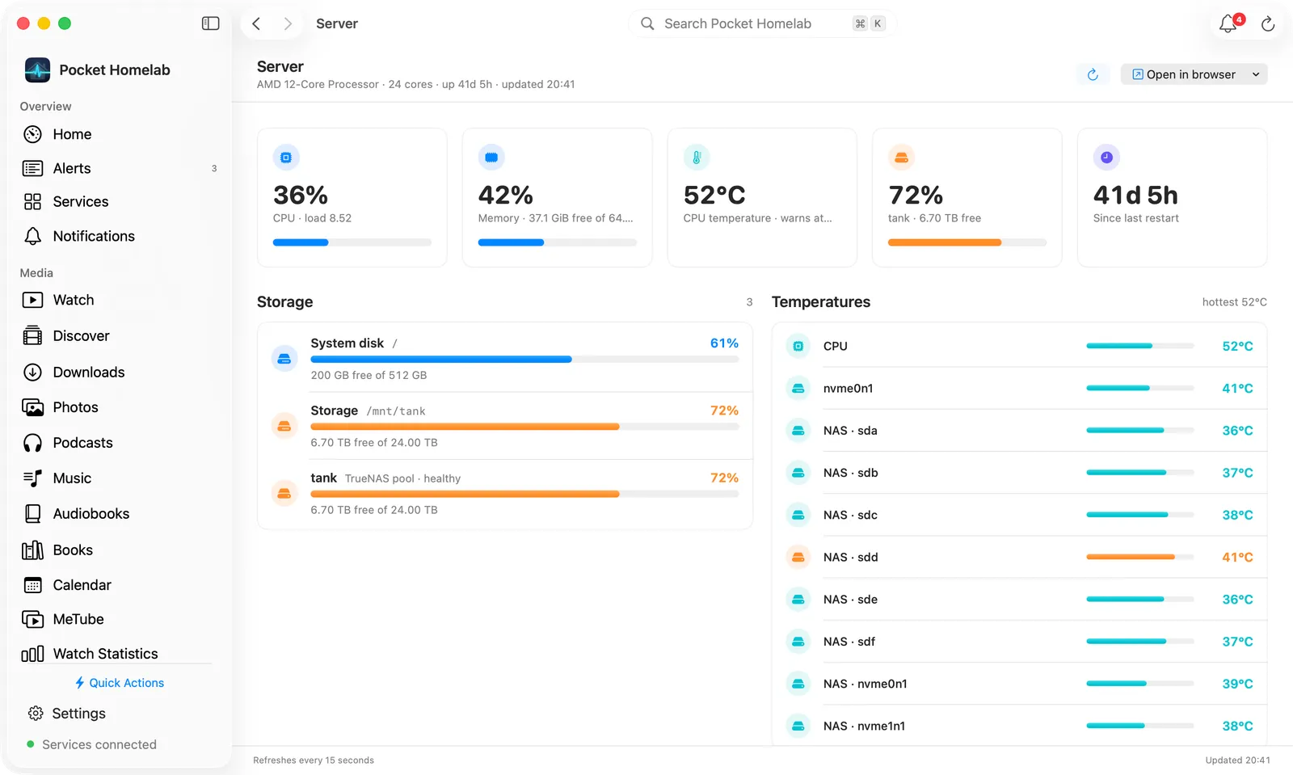Toggle the sidebar visibility icon

pyautogui.click(x=210, y=23)
